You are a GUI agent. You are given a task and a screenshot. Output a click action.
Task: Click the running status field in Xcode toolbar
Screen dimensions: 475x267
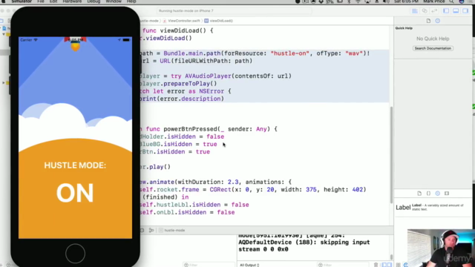[234, 11]
